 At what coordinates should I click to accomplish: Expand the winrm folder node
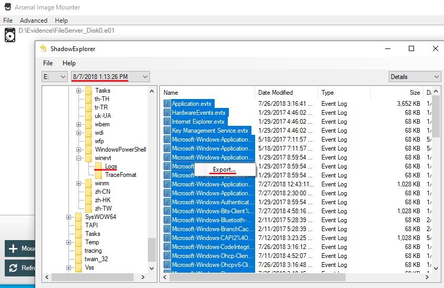click(78, 183)
